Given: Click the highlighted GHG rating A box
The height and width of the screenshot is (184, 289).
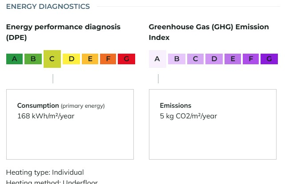Looking at the screenshot, I should coord(157,59).
